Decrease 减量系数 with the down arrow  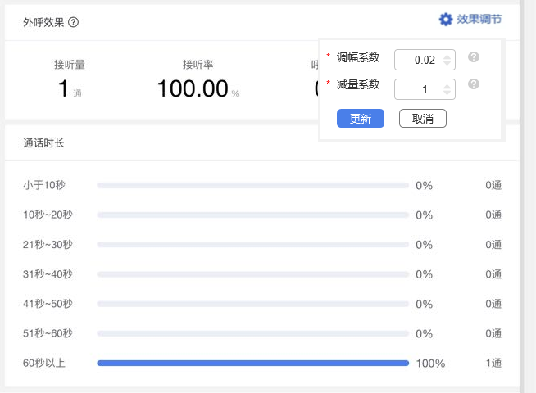click(447, 93)
